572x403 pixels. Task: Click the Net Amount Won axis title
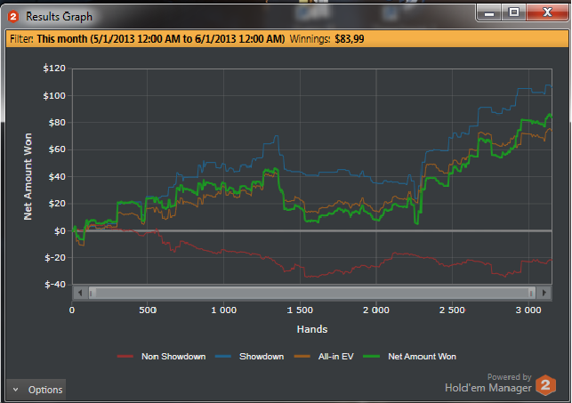click(28, 176)
